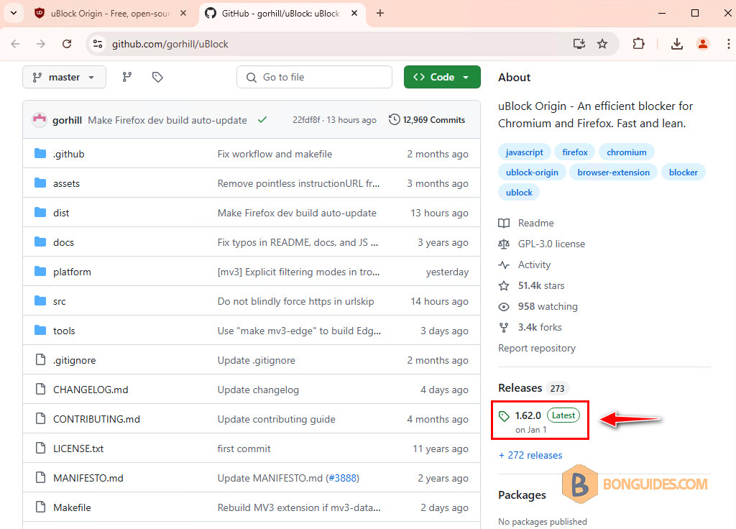View site information icon in address bar
736x529 pixels.
[x=98, y=44]
